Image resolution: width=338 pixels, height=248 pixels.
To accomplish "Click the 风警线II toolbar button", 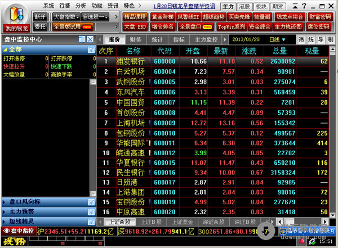I will click(188, 17).
